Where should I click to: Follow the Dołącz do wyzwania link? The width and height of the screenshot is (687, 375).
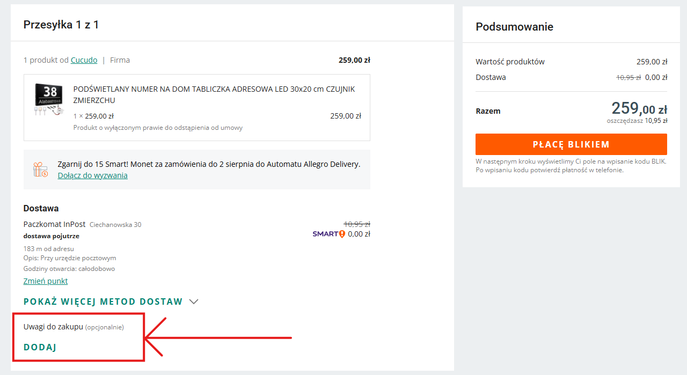click(93, 175)
